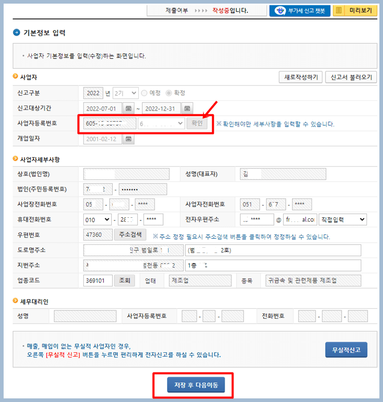Open the 010 mobile prefix dropdown

click(97, 220)
